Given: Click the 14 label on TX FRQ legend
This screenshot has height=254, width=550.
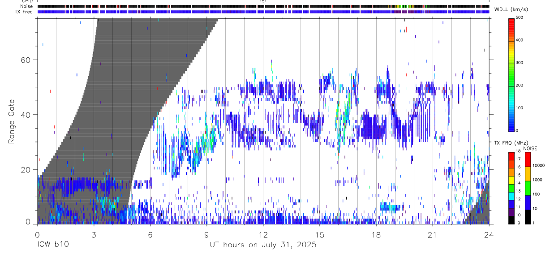Looking at the screenshot, I should point(518,183).
